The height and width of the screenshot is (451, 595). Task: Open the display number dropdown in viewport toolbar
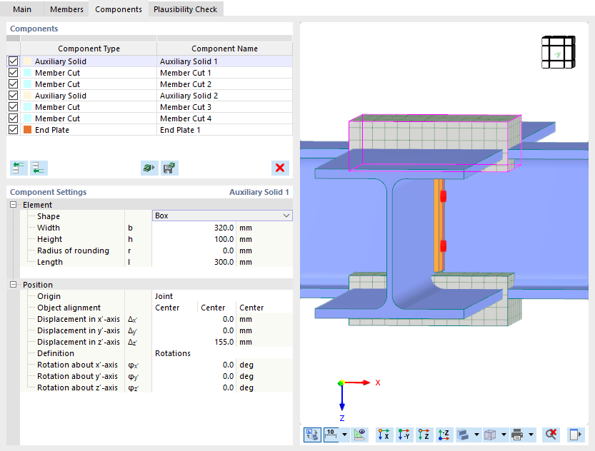pos(346,435)
